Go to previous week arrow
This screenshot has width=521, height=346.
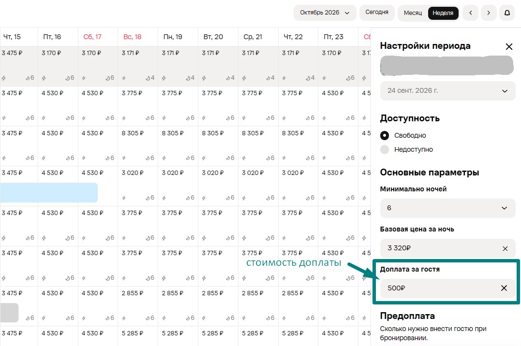pos(471,13)
